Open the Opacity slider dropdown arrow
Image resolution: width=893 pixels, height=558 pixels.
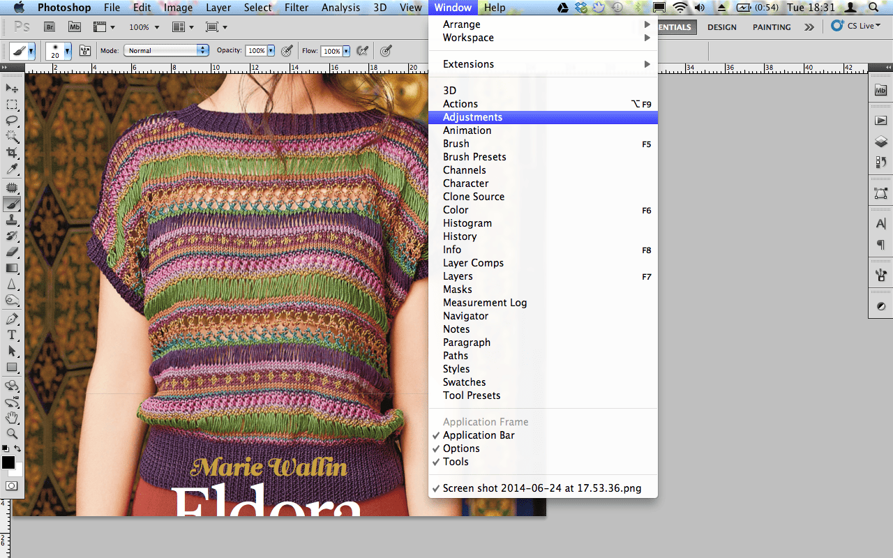[x=271, y=50]
